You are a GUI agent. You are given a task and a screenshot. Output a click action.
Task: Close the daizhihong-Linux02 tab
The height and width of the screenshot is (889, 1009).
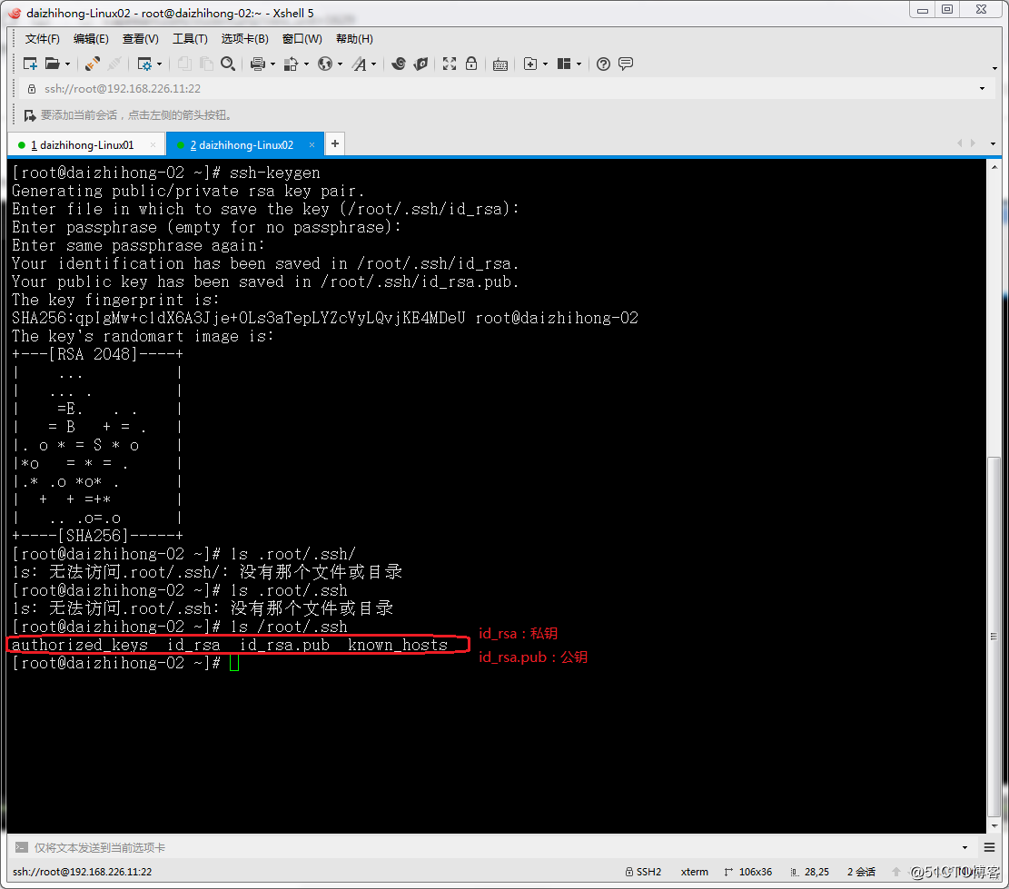[312, 144]
